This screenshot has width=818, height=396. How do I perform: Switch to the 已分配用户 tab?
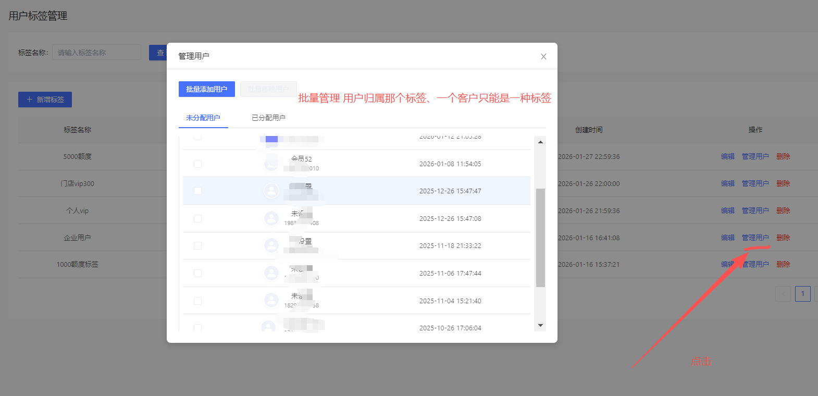[268, 118]
